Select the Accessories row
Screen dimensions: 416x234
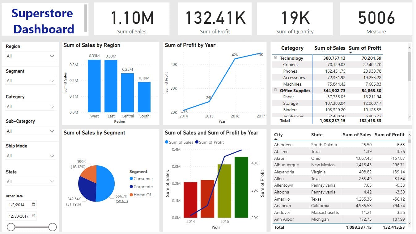tap(327, 78)
